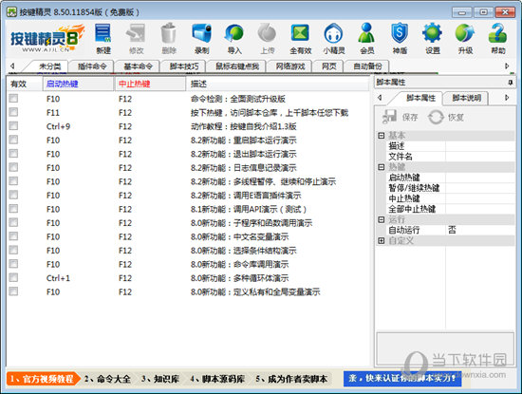The width and height of the screenshot is (522, 394).
Task: Enable 重启脚本运行演示 script checkbox
Action: [13, 140]
